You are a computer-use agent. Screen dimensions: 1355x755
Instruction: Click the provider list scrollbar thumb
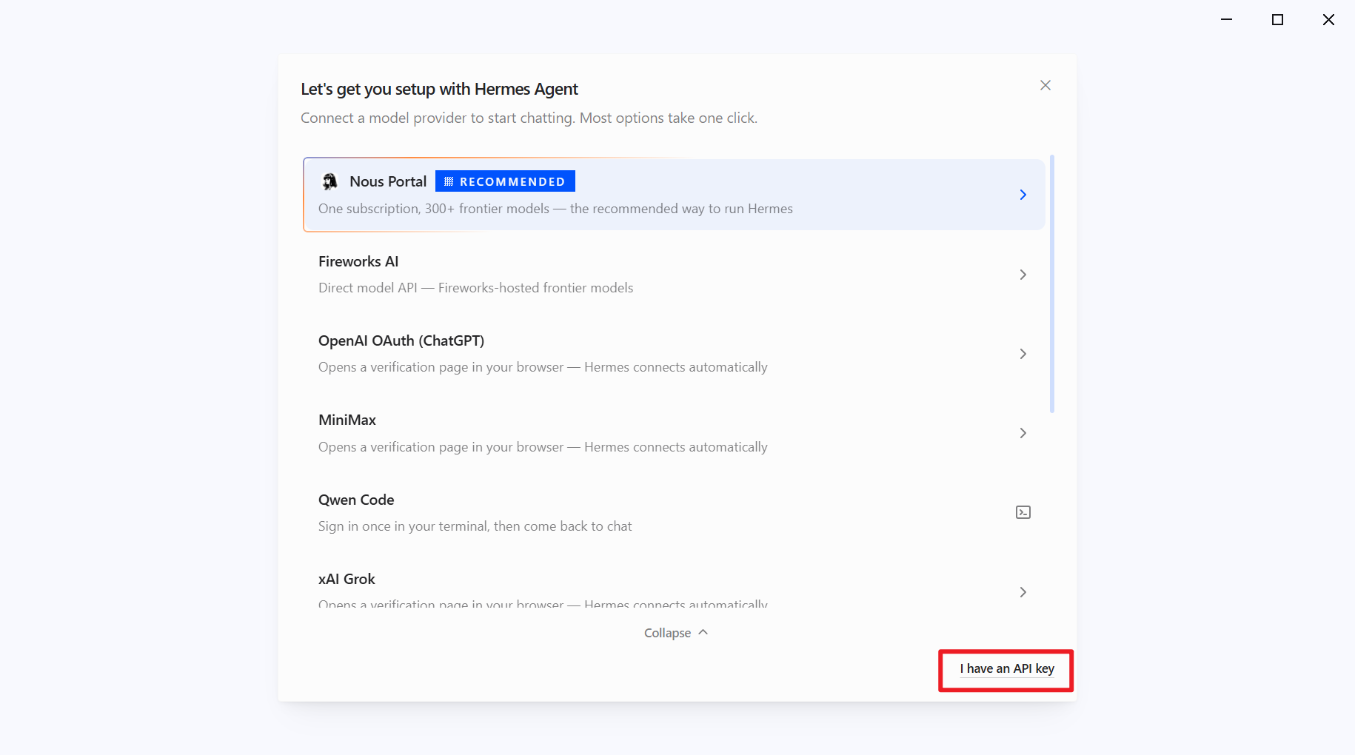(x=1052, y=283)
